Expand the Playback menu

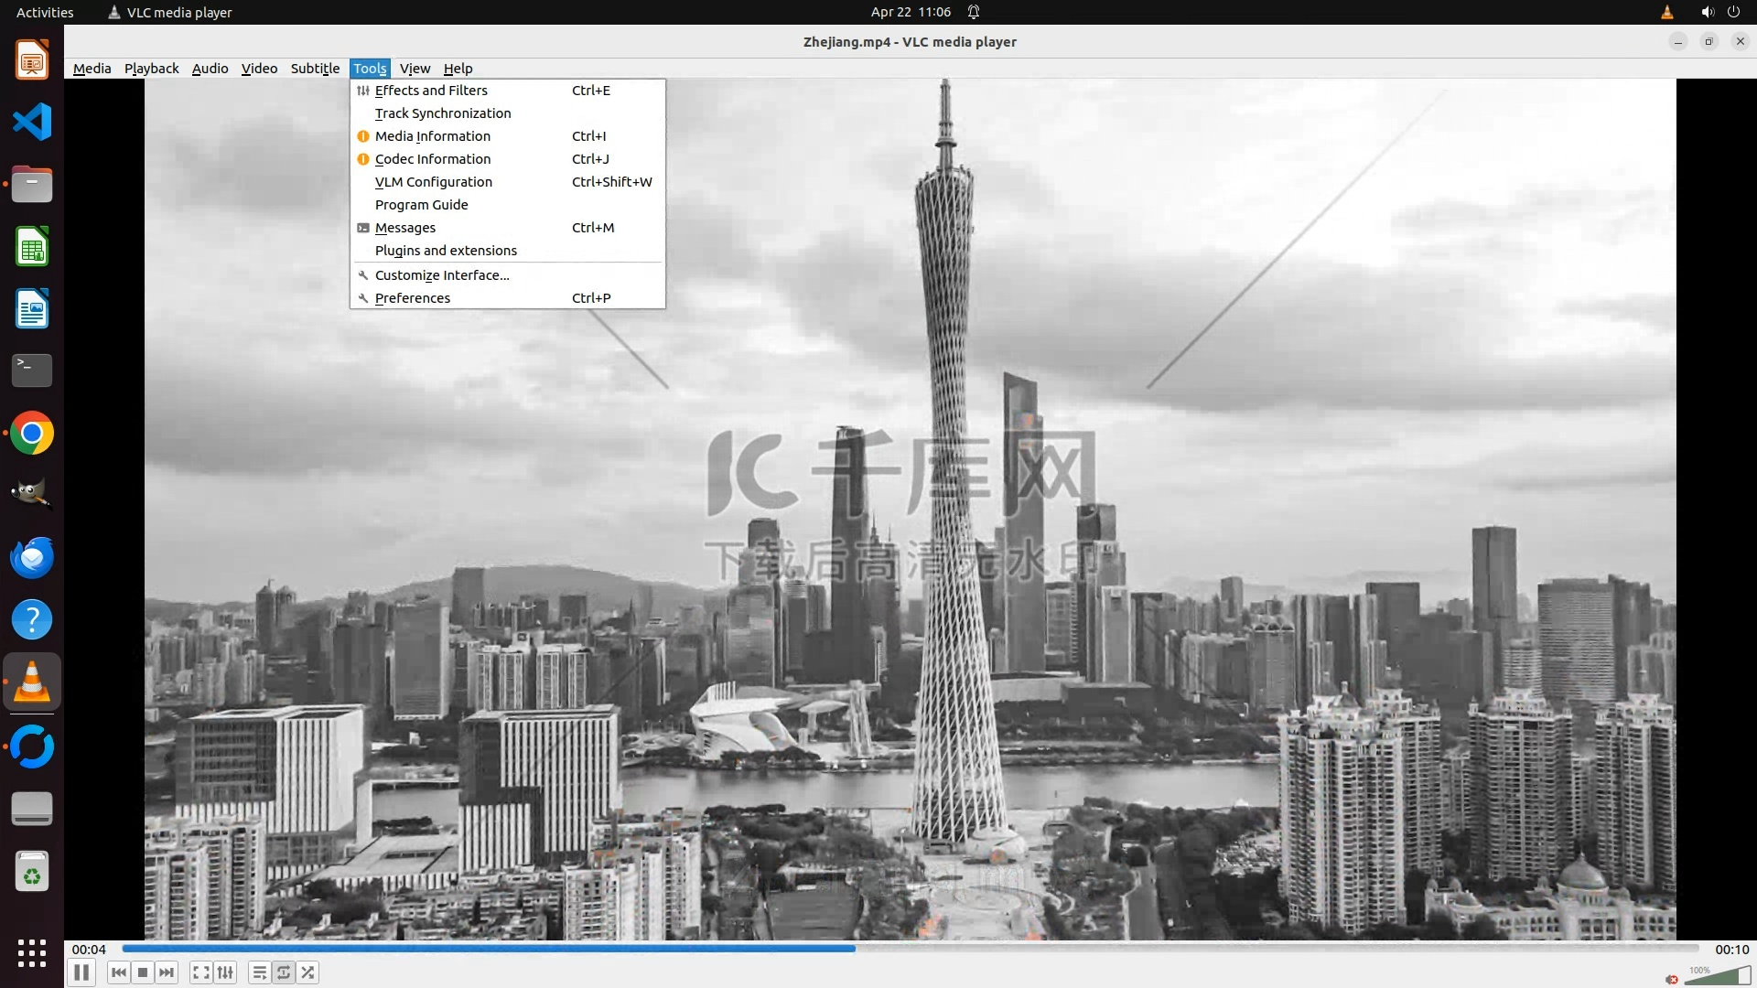pos(152,69)
